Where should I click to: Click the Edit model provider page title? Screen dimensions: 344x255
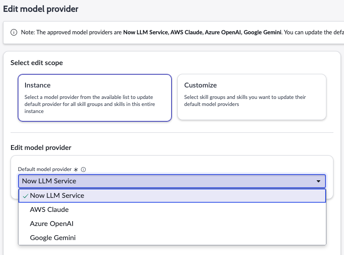pyautogui.click(x=40, y=9)
